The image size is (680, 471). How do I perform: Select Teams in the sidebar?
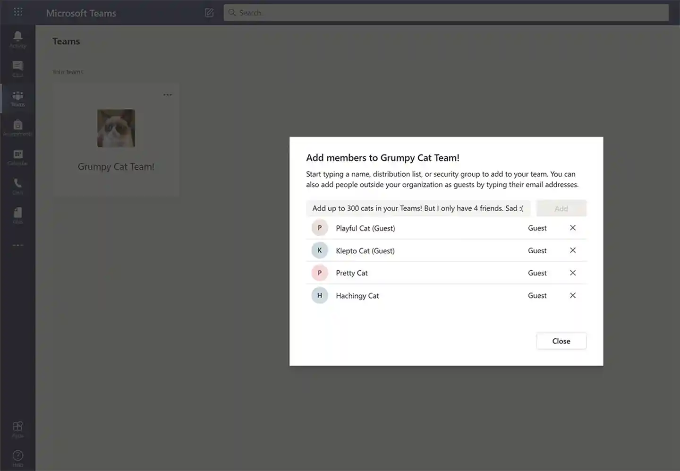click(17, 99)
